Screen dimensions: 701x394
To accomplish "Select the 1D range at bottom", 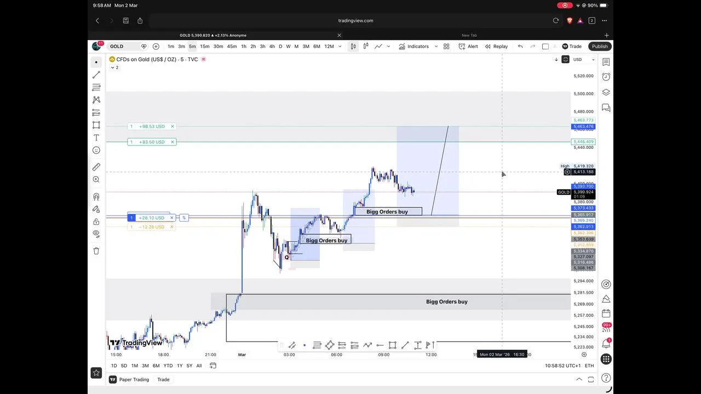I will (x=114, y=366).
